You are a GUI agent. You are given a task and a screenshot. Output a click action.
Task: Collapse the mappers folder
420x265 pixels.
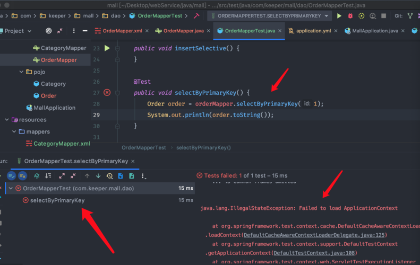click(x=14, y=131)
